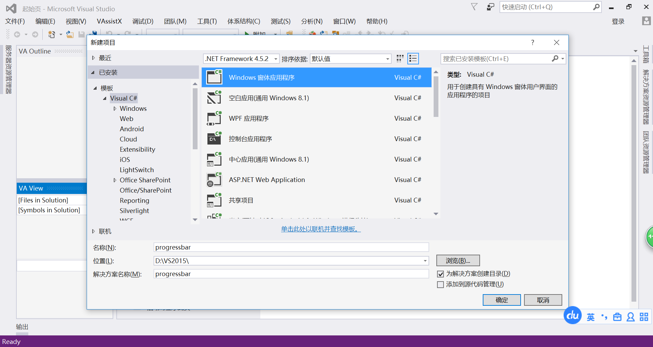Viewport: 653px width, 347px height.
Task: Open the IME toolbox briefcase icon
Action: point(618,317)
